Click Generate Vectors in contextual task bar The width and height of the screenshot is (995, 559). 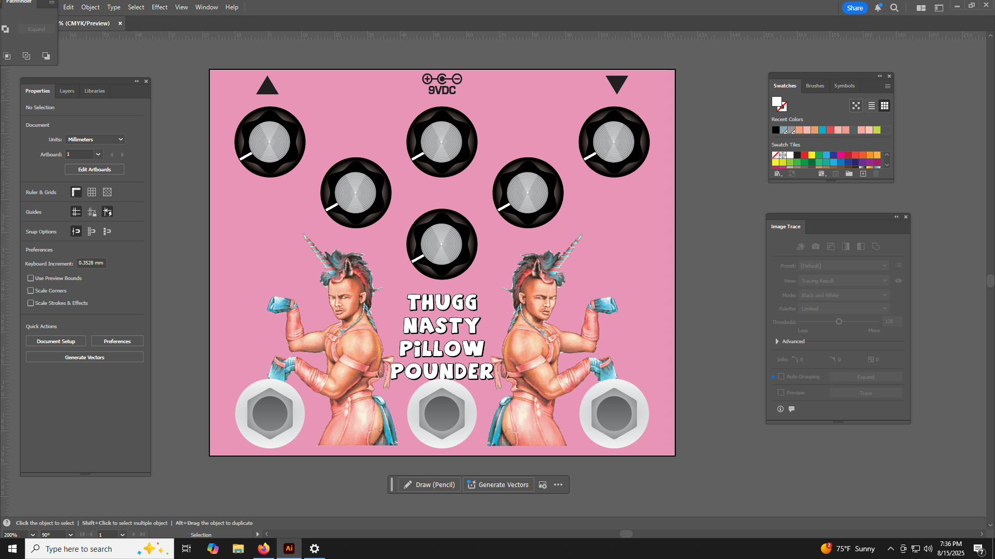pos(498,485)
